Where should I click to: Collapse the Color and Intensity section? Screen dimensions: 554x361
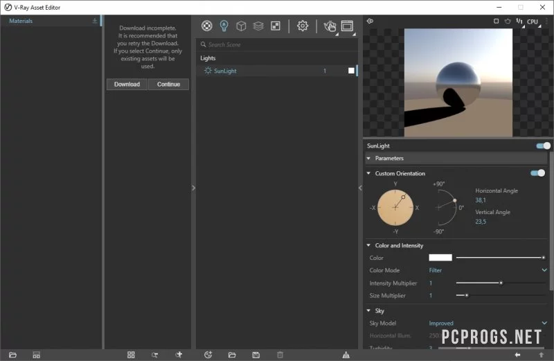(368, 245)
